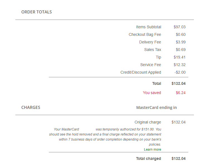Click the Tip label
The image size is (207, 168).
[158, 57]
